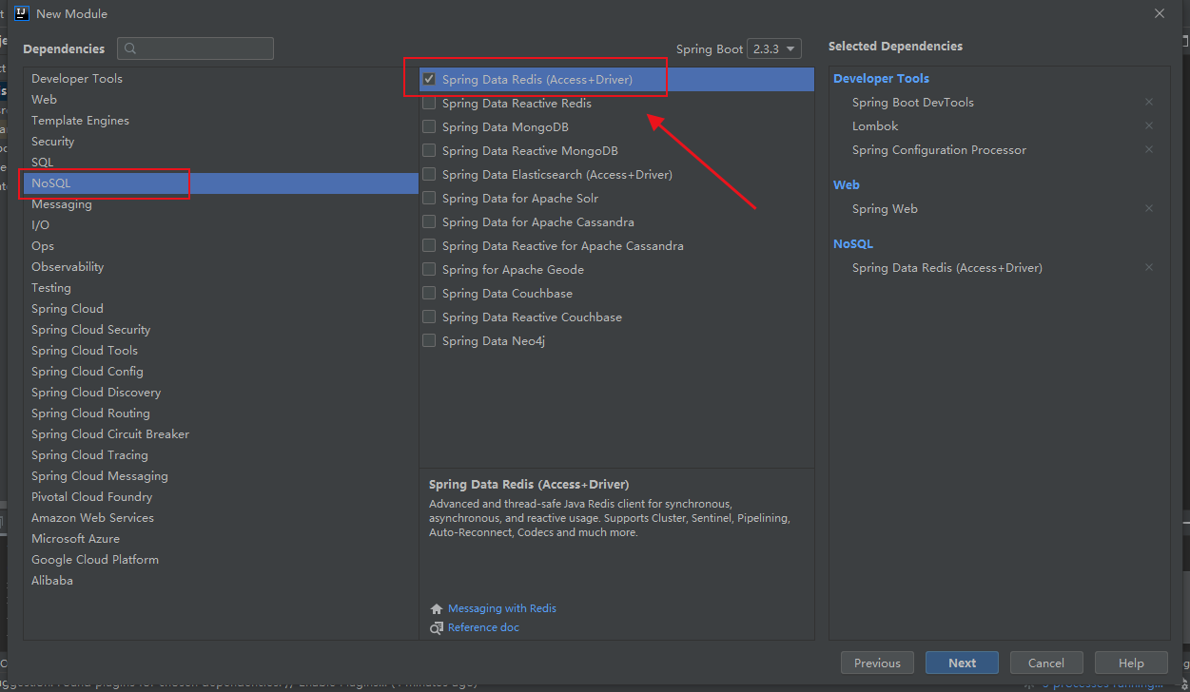Click the Next button
1190x692 pixels.
coord(962,663)
